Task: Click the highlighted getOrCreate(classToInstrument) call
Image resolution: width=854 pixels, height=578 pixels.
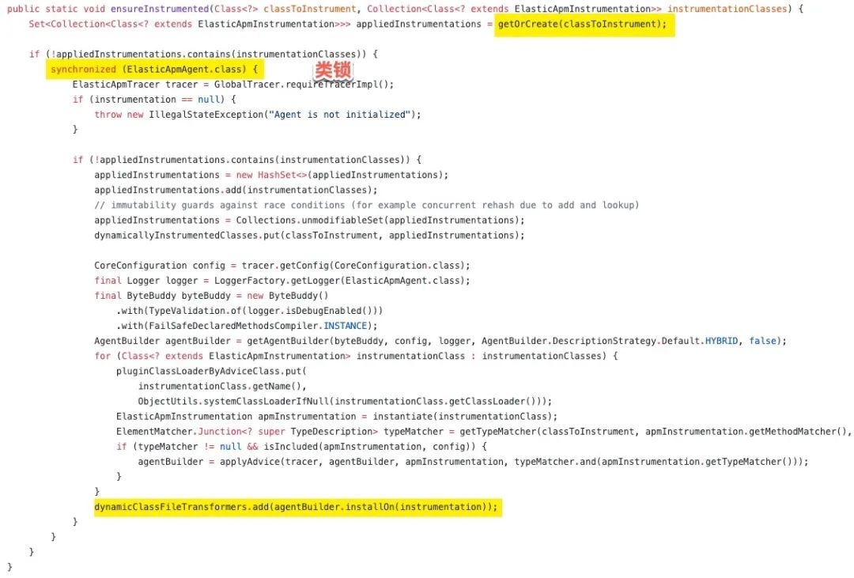Action: [584, 25]
